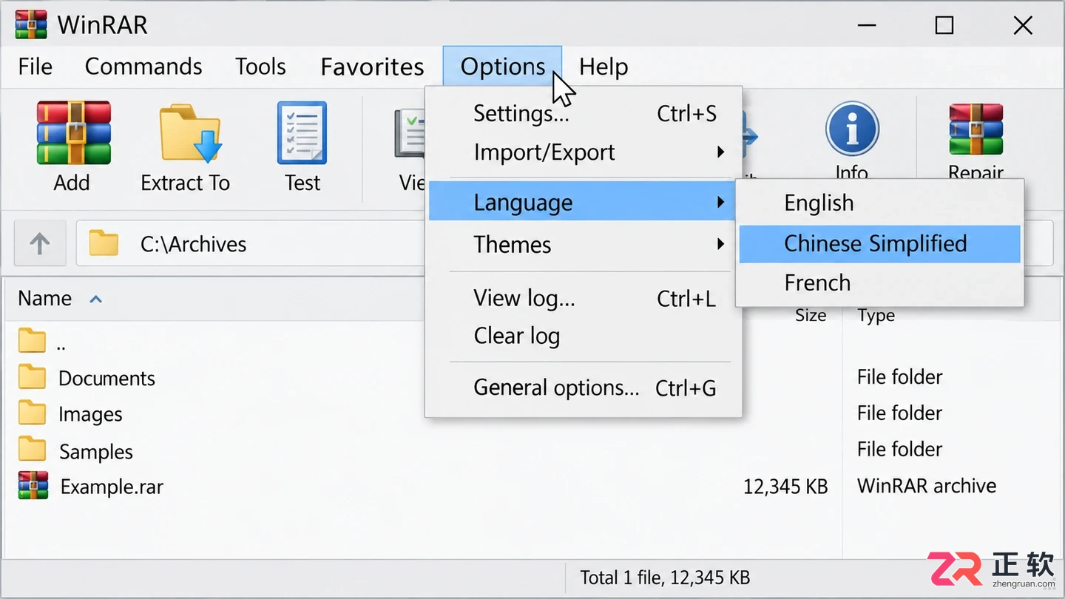Click the C:\Archives path field
The image size is (1065, 599).
[251, 243]
